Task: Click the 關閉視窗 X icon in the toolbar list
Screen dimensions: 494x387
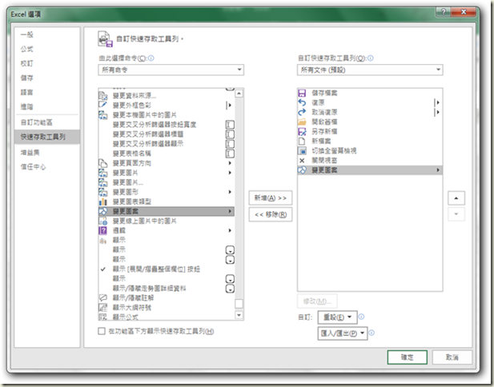Action: pos(302,161)
